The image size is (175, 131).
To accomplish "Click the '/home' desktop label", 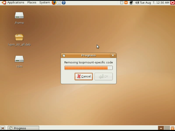I will 19,23.
